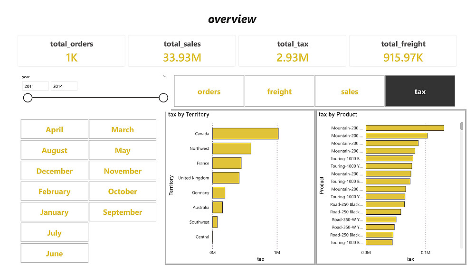Image resolution: width=475 pixels, height=274 pixels.
Task: Click the total_tax 2.93M card
Action: click(x=292, y=51)
